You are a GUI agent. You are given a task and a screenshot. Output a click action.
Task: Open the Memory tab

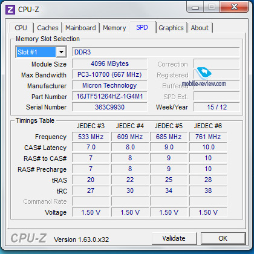(x=114, y=28)
